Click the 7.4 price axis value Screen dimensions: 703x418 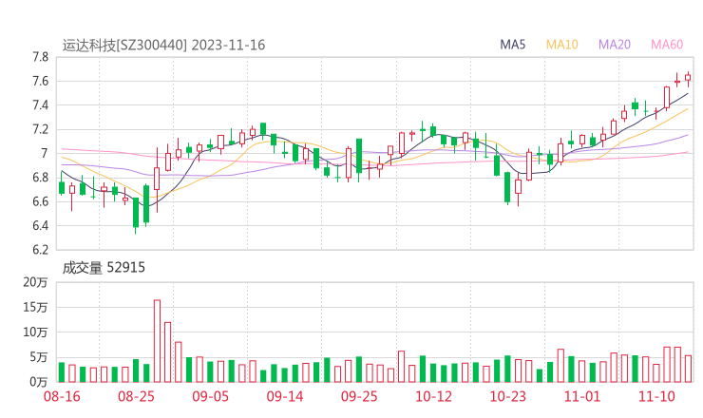40,105
